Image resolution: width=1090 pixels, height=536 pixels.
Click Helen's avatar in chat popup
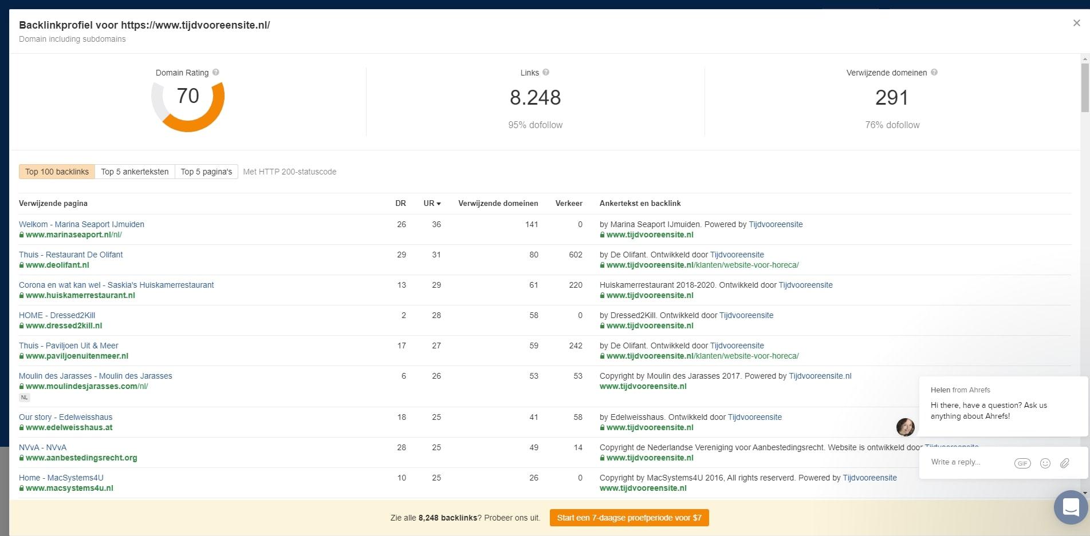tap(906, 427)
